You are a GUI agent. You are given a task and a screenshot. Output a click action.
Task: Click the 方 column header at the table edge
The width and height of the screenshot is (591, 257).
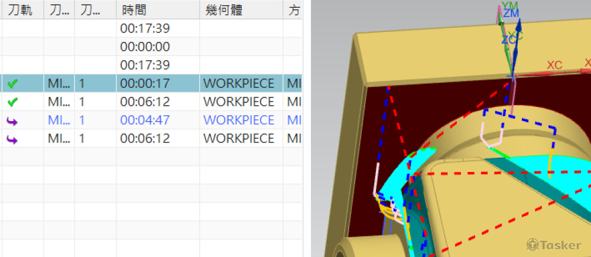(294, 9)
